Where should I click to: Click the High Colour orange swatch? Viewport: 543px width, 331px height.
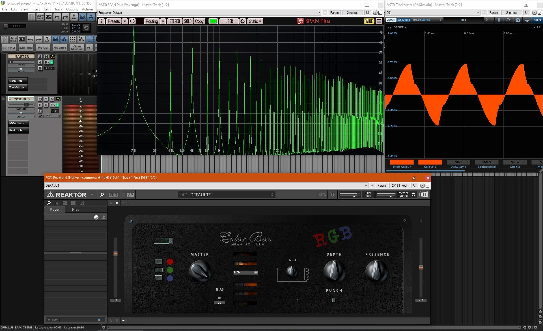coord(402,162)
